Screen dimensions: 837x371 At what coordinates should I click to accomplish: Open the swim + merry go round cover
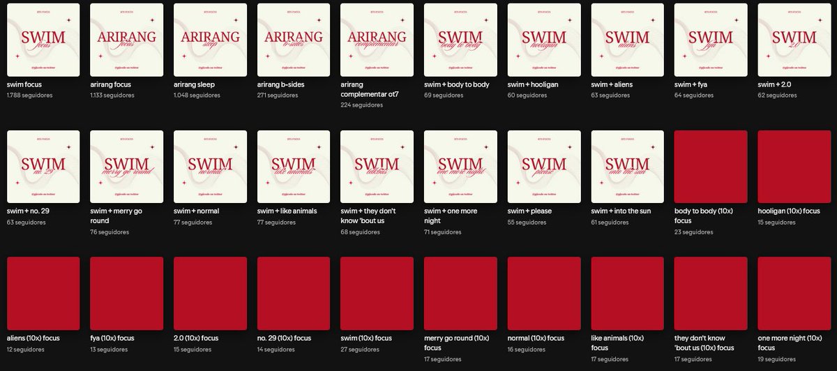pyautogui.click(x=127, y=167)
